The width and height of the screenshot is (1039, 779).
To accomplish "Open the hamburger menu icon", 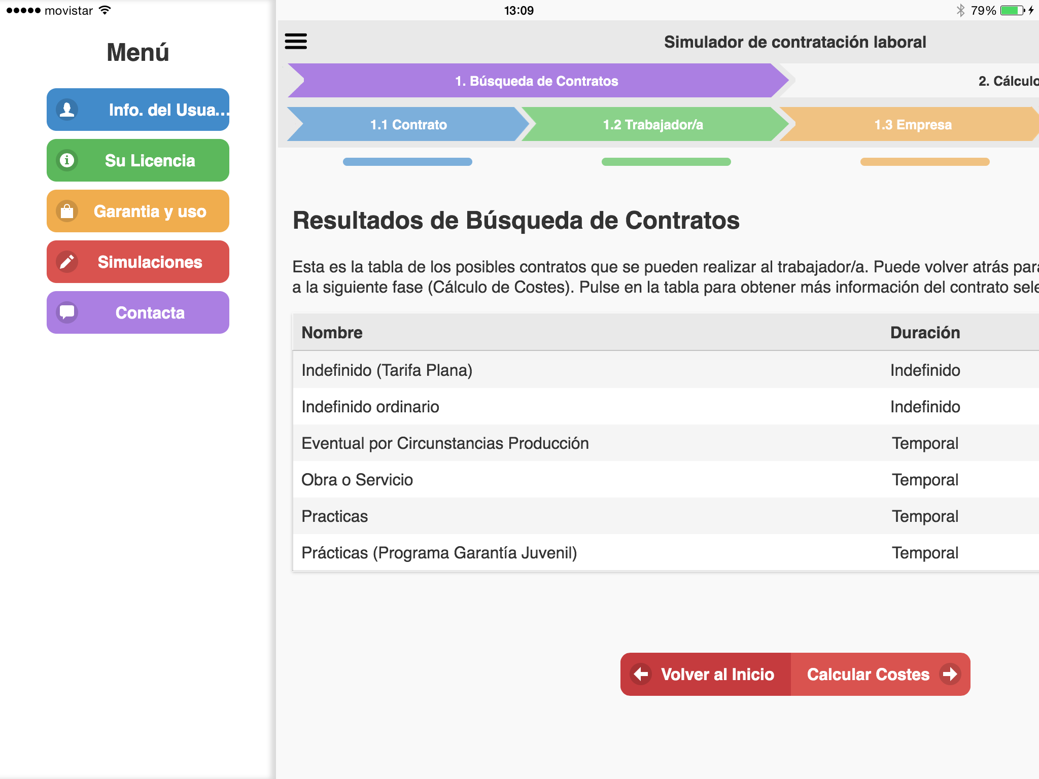I will tap(296, 41).
